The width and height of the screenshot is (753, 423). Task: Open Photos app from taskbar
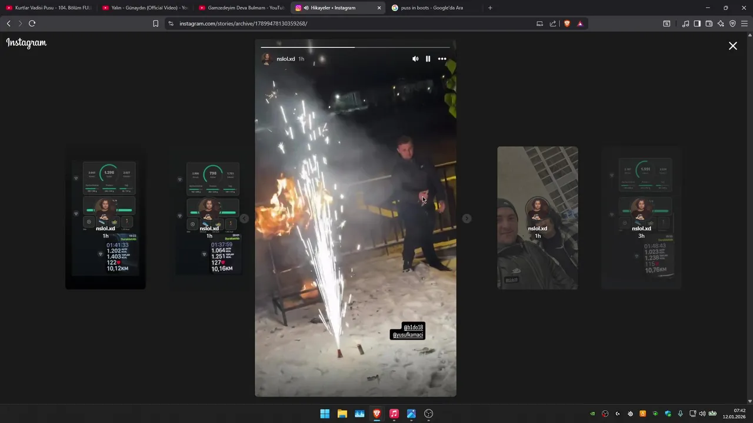click(359, 414)
